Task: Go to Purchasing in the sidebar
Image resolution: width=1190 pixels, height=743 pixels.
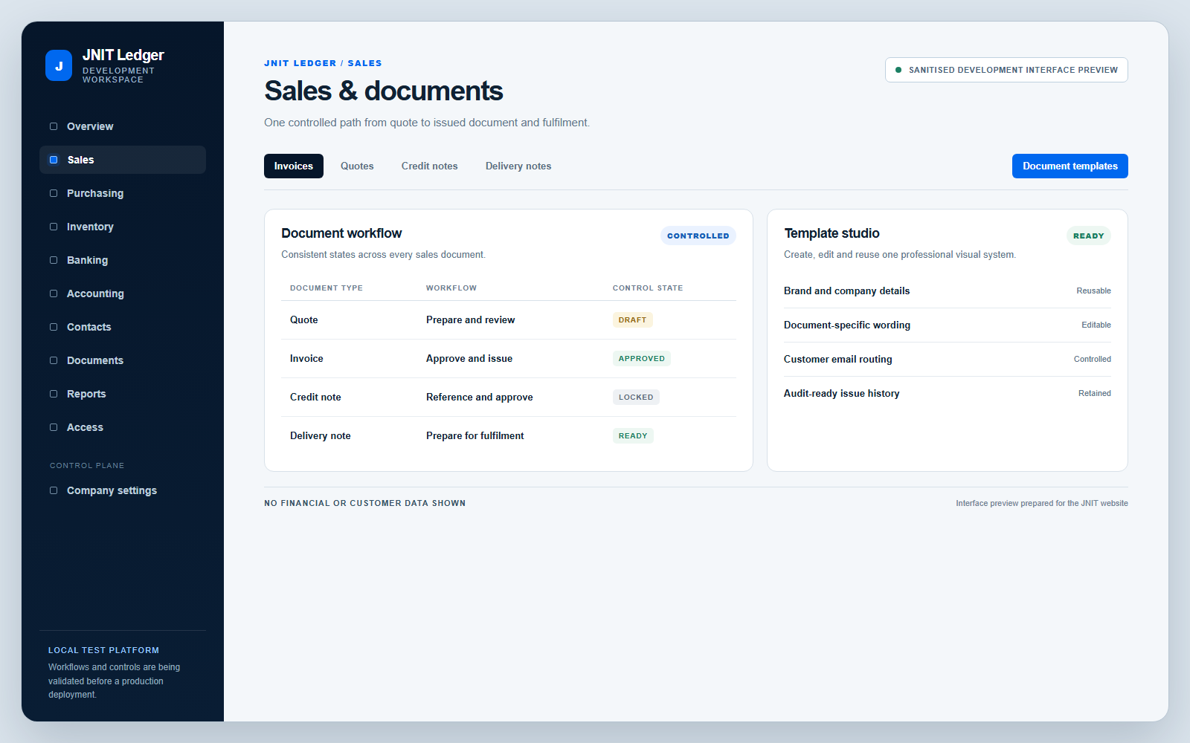Action: [123, 193]
